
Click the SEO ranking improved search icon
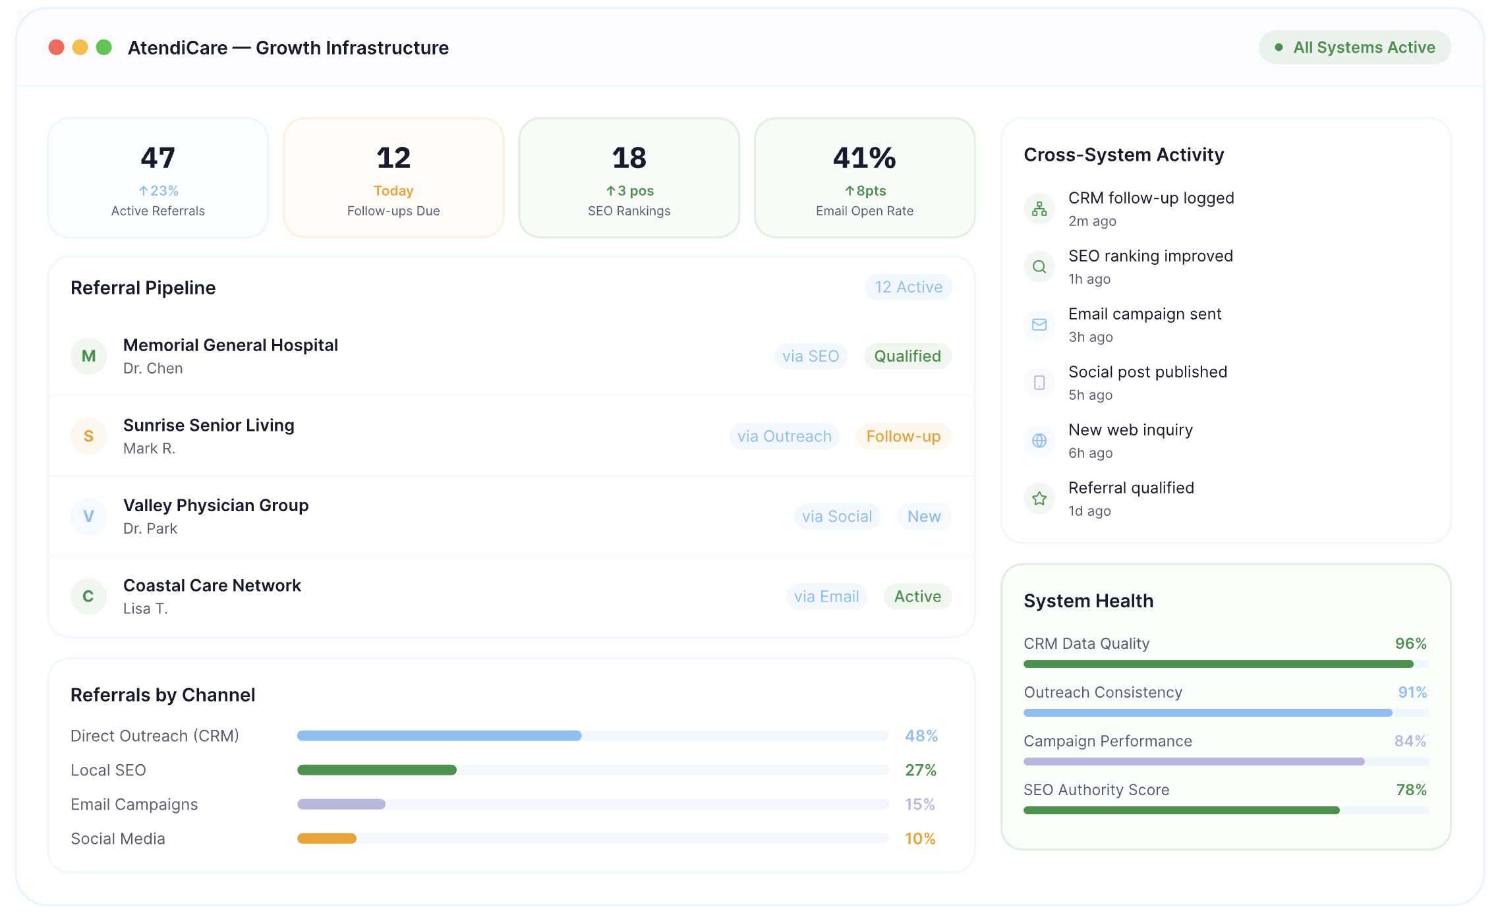pyautogui.click(x=1039, y=267)
